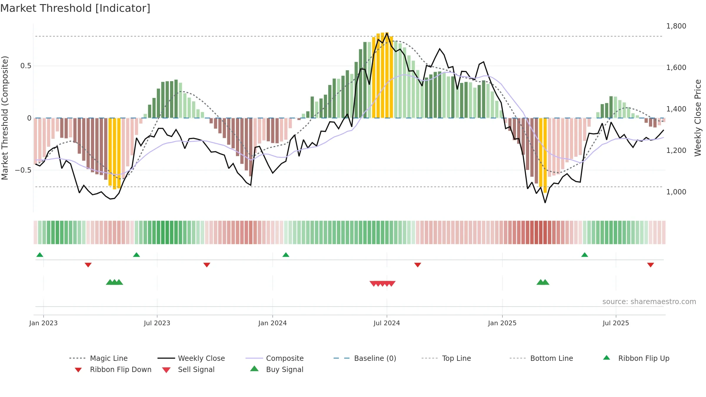This screenshot has height=397, width=706.
Task: Click the Jan 2025 x-axis label
Action: (502, 323)
